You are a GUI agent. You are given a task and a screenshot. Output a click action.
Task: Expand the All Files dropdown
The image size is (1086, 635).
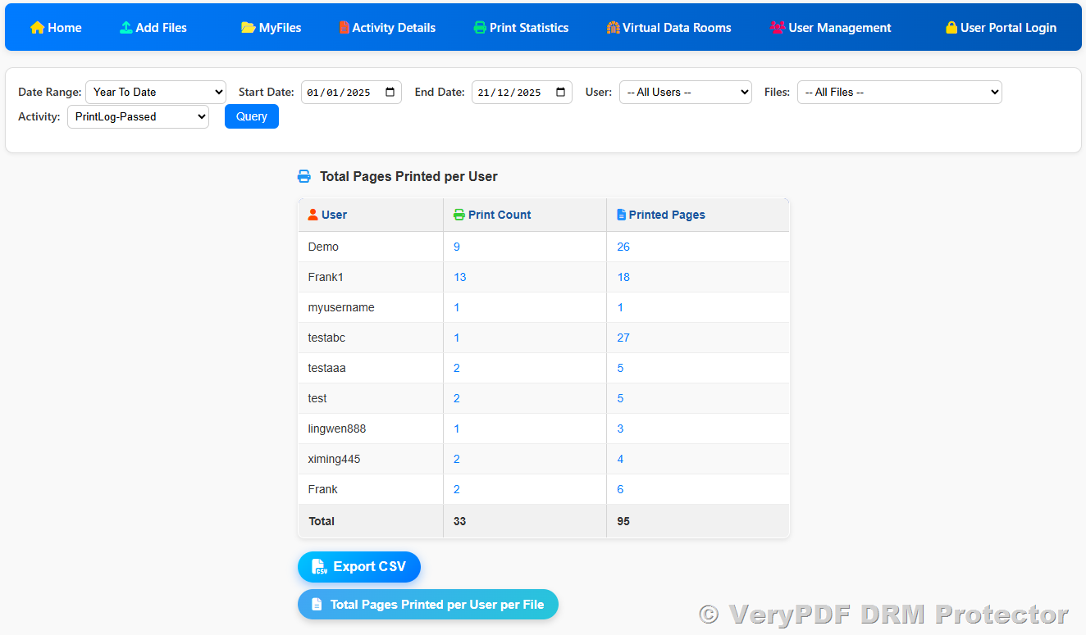[899, 93]
